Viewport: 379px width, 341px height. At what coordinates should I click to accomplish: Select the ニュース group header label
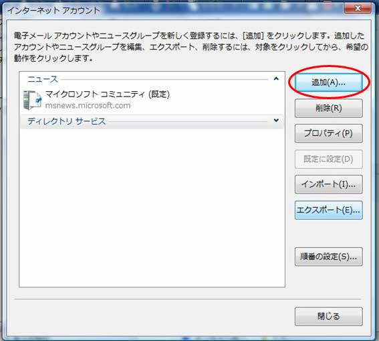coord(43,79)
